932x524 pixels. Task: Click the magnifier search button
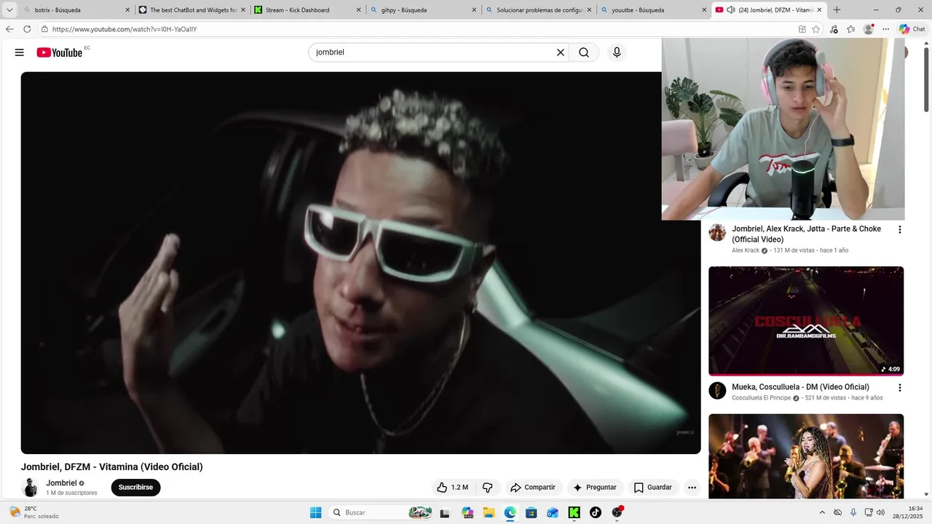[584, 52]
